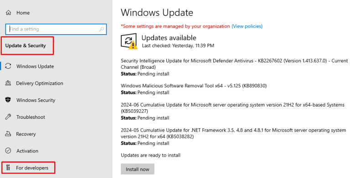Open the View policies link
Screen dimensions: 350x178
point(247,26)
